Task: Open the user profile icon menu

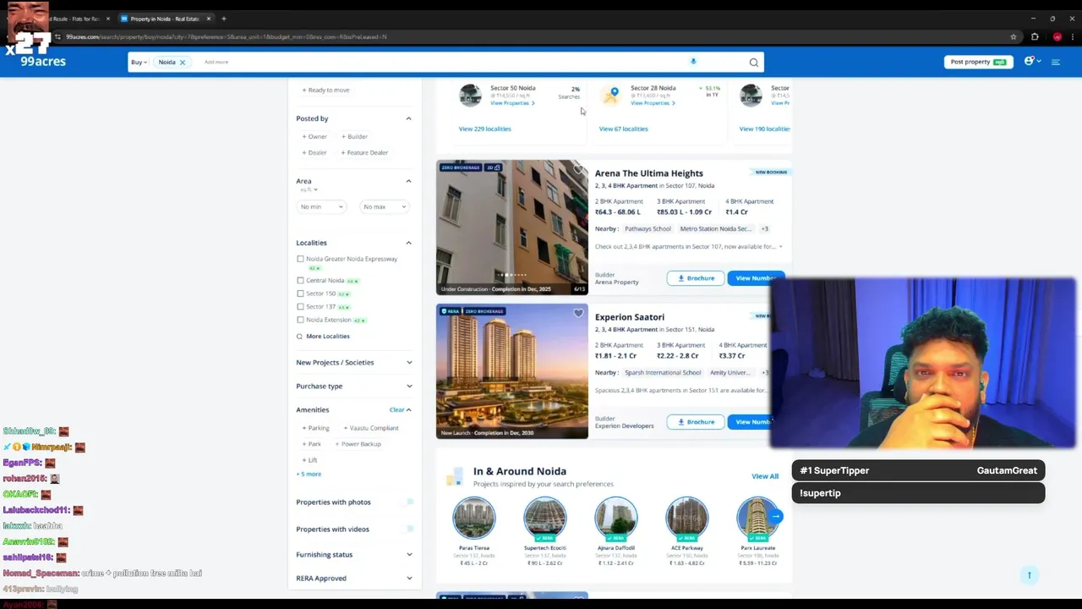Action: 1029,61
